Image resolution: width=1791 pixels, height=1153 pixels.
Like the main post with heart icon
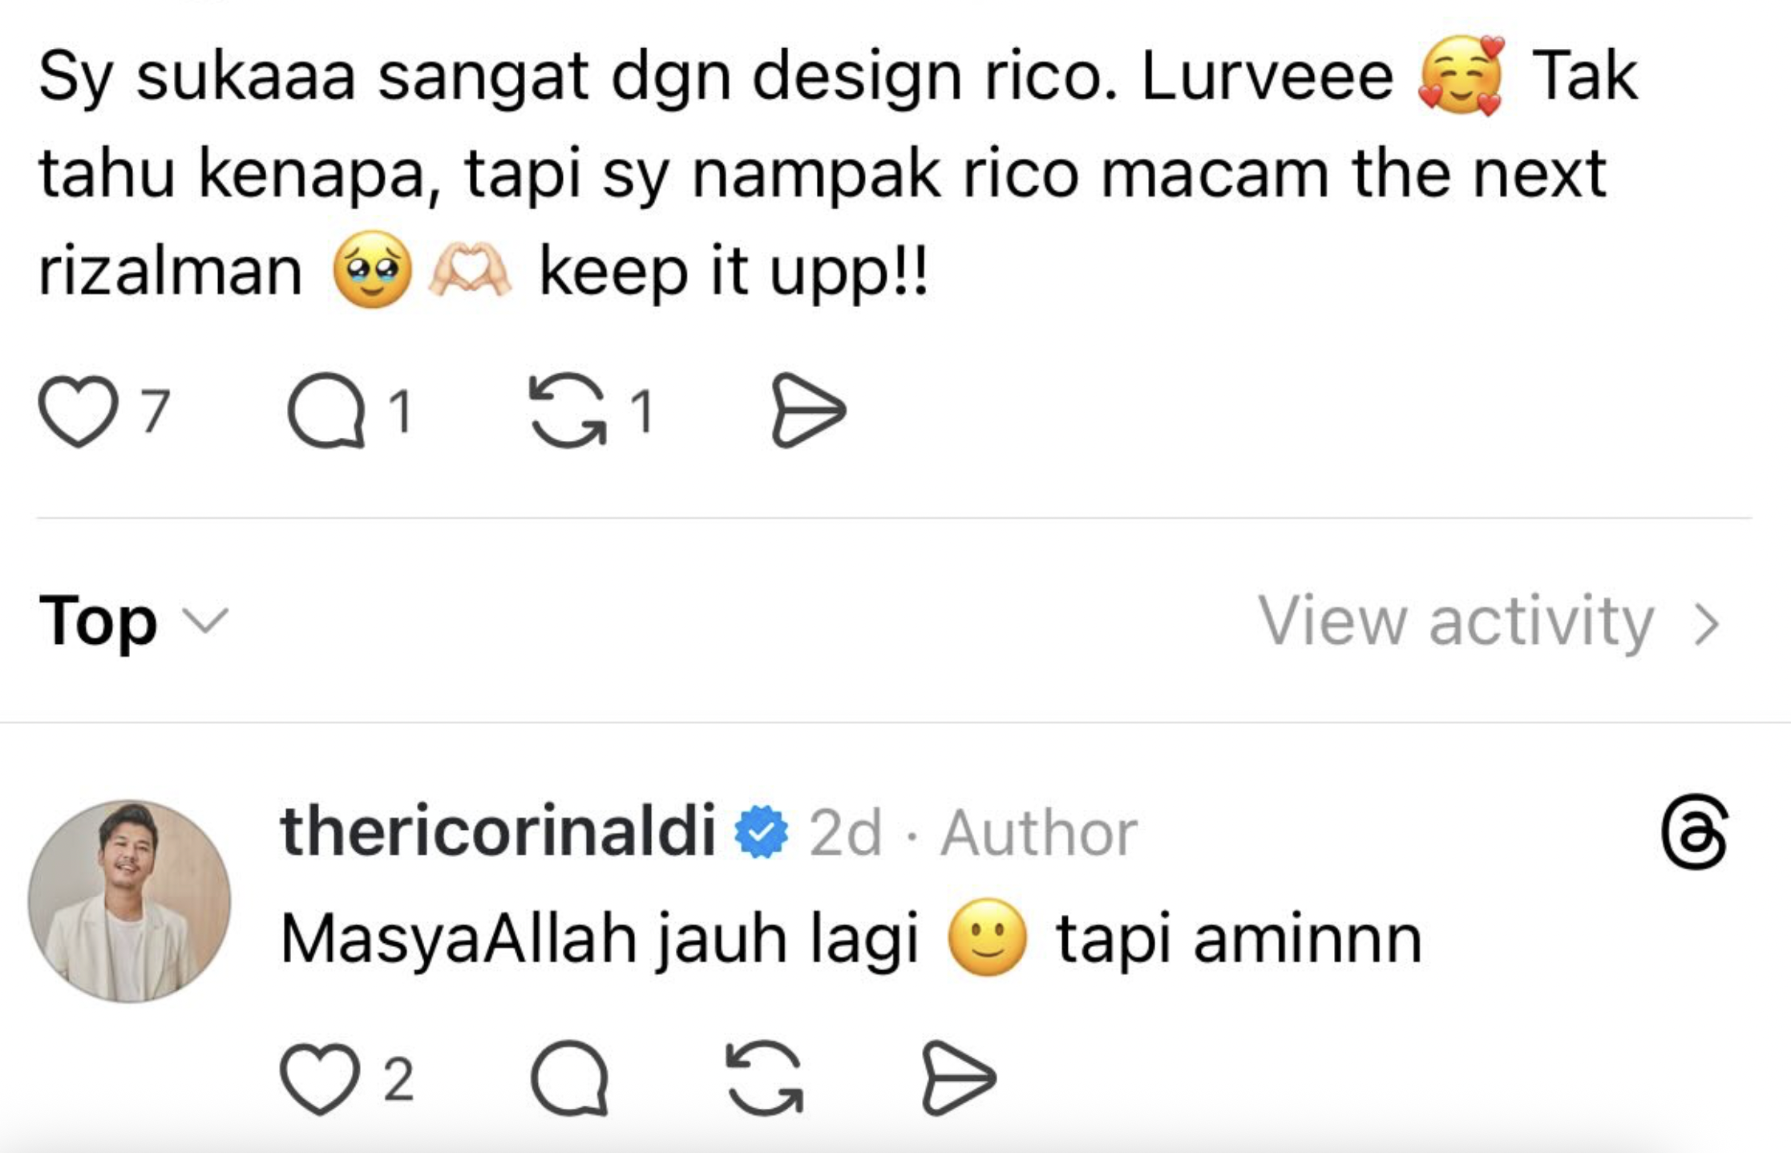pyautogui.click(x=78, y=411)
